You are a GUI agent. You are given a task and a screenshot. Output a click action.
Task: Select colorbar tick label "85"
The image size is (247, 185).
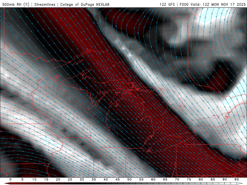point(213,179)
